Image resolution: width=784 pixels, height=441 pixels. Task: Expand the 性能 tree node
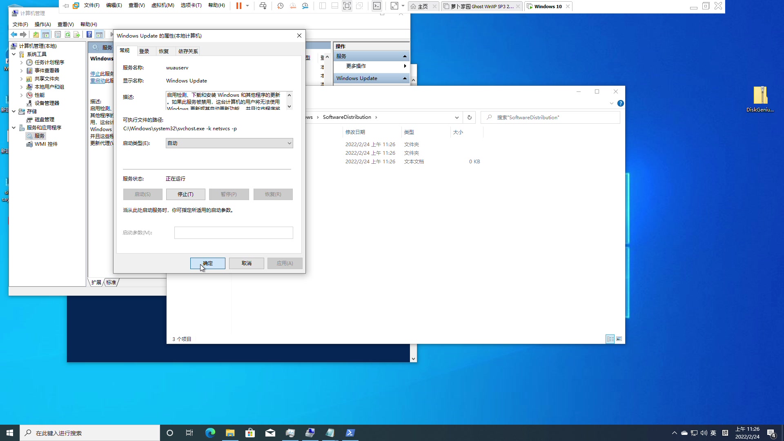coord(22,95)
